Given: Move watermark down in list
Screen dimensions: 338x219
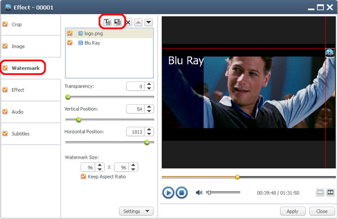Looking at the screenshot, I should (149, 23).
